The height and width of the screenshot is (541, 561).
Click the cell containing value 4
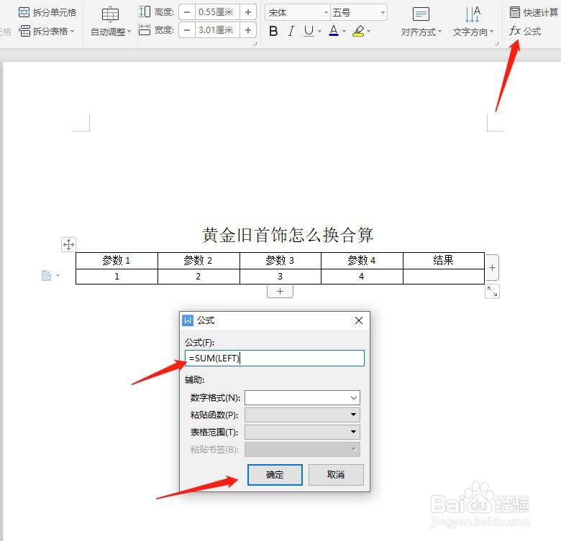362,277
